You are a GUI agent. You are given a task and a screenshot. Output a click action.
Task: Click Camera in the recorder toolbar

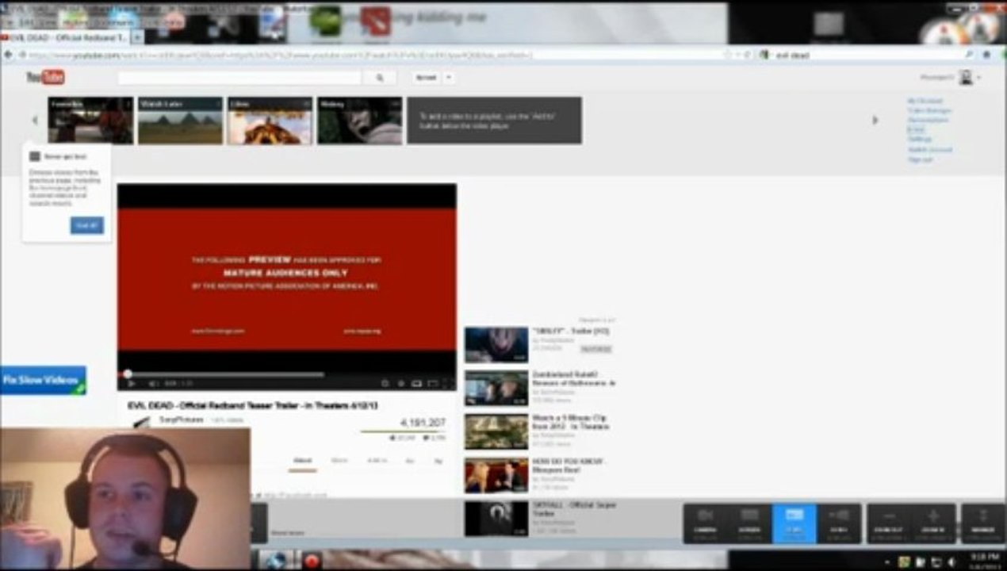705,523
